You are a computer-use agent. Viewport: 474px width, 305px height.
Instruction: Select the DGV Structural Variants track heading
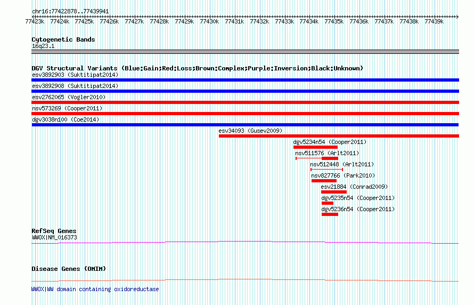tap(198, 68)
